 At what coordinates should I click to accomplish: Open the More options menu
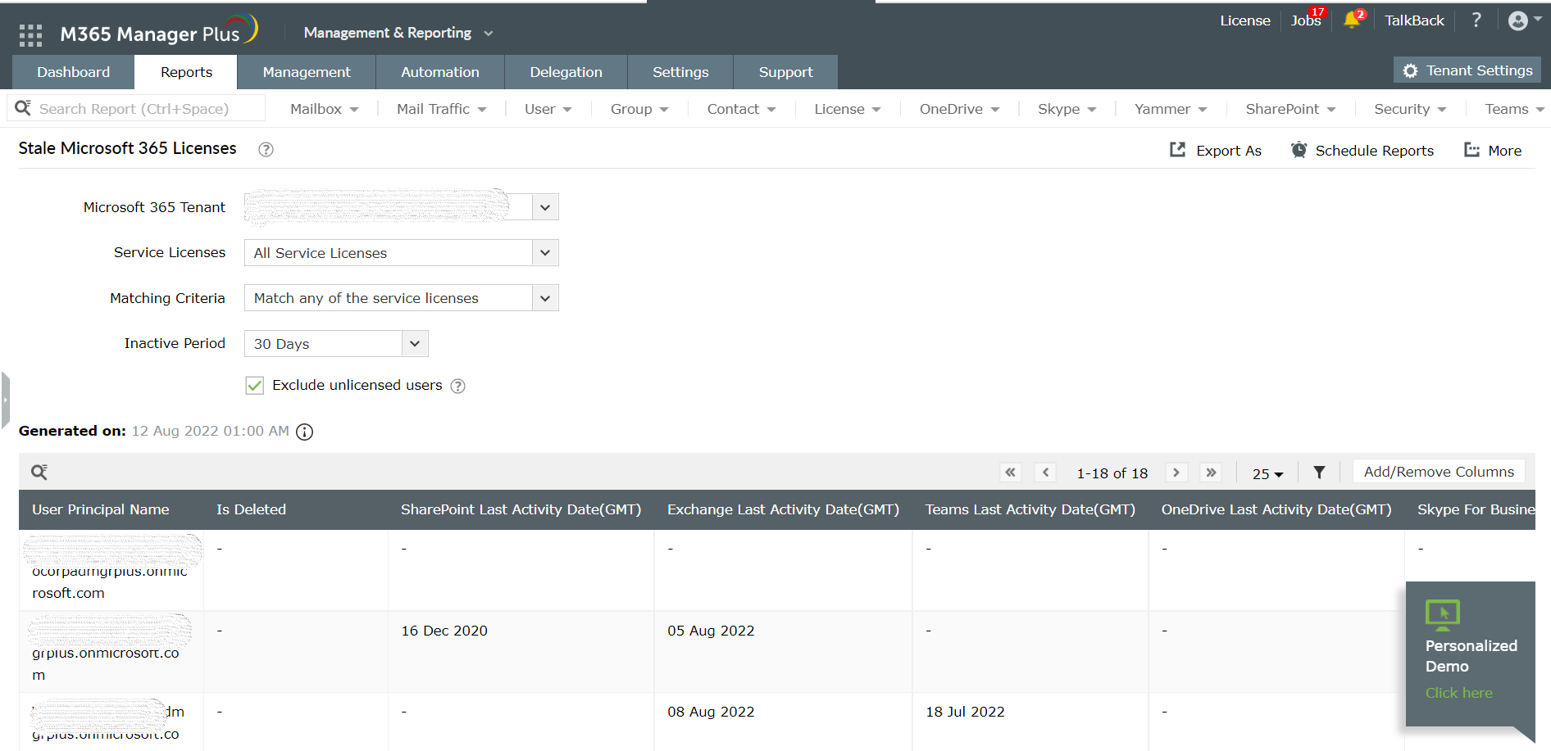[1493, 151]
